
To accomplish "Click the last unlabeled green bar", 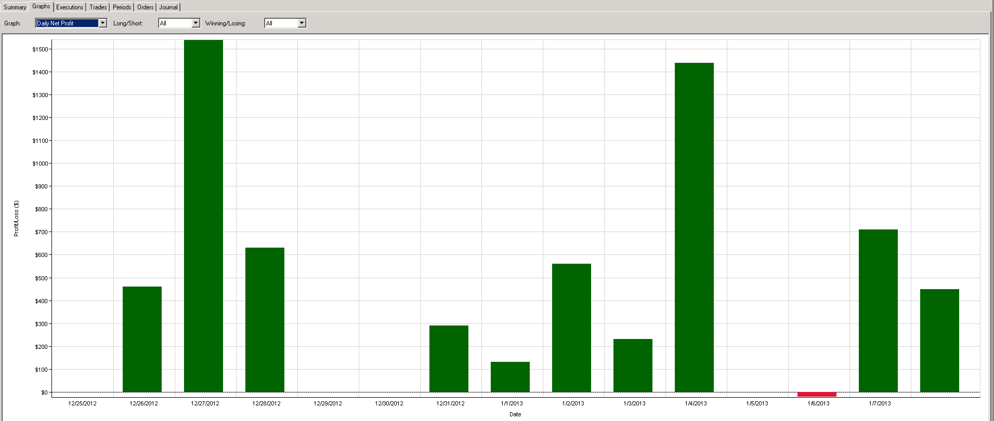I will pyautogui.click(x=939, y=341).
